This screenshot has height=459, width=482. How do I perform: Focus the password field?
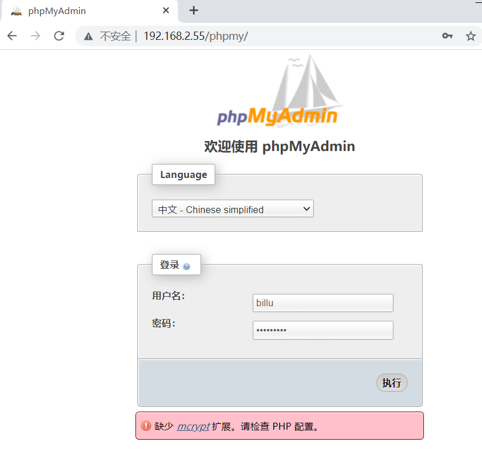click(x=323, y=330)
